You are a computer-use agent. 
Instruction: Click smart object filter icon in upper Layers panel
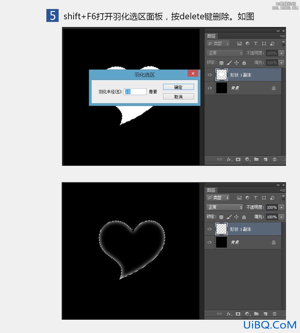click(272, 44)
